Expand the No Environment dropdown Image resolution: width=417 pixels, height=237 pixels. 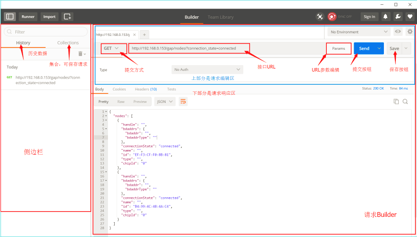(359, 32)
